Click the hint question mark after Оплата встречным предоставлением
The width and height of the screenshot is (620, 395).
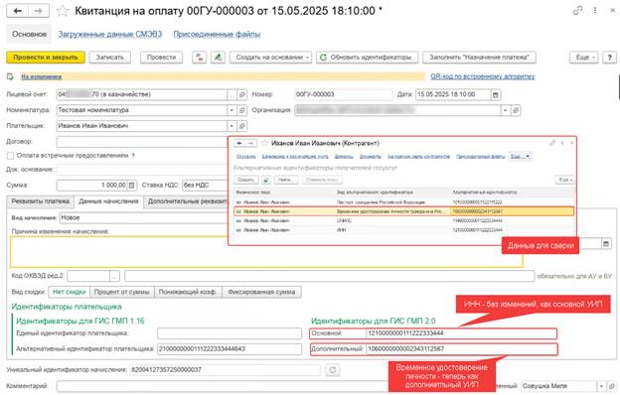click(133, 156)
